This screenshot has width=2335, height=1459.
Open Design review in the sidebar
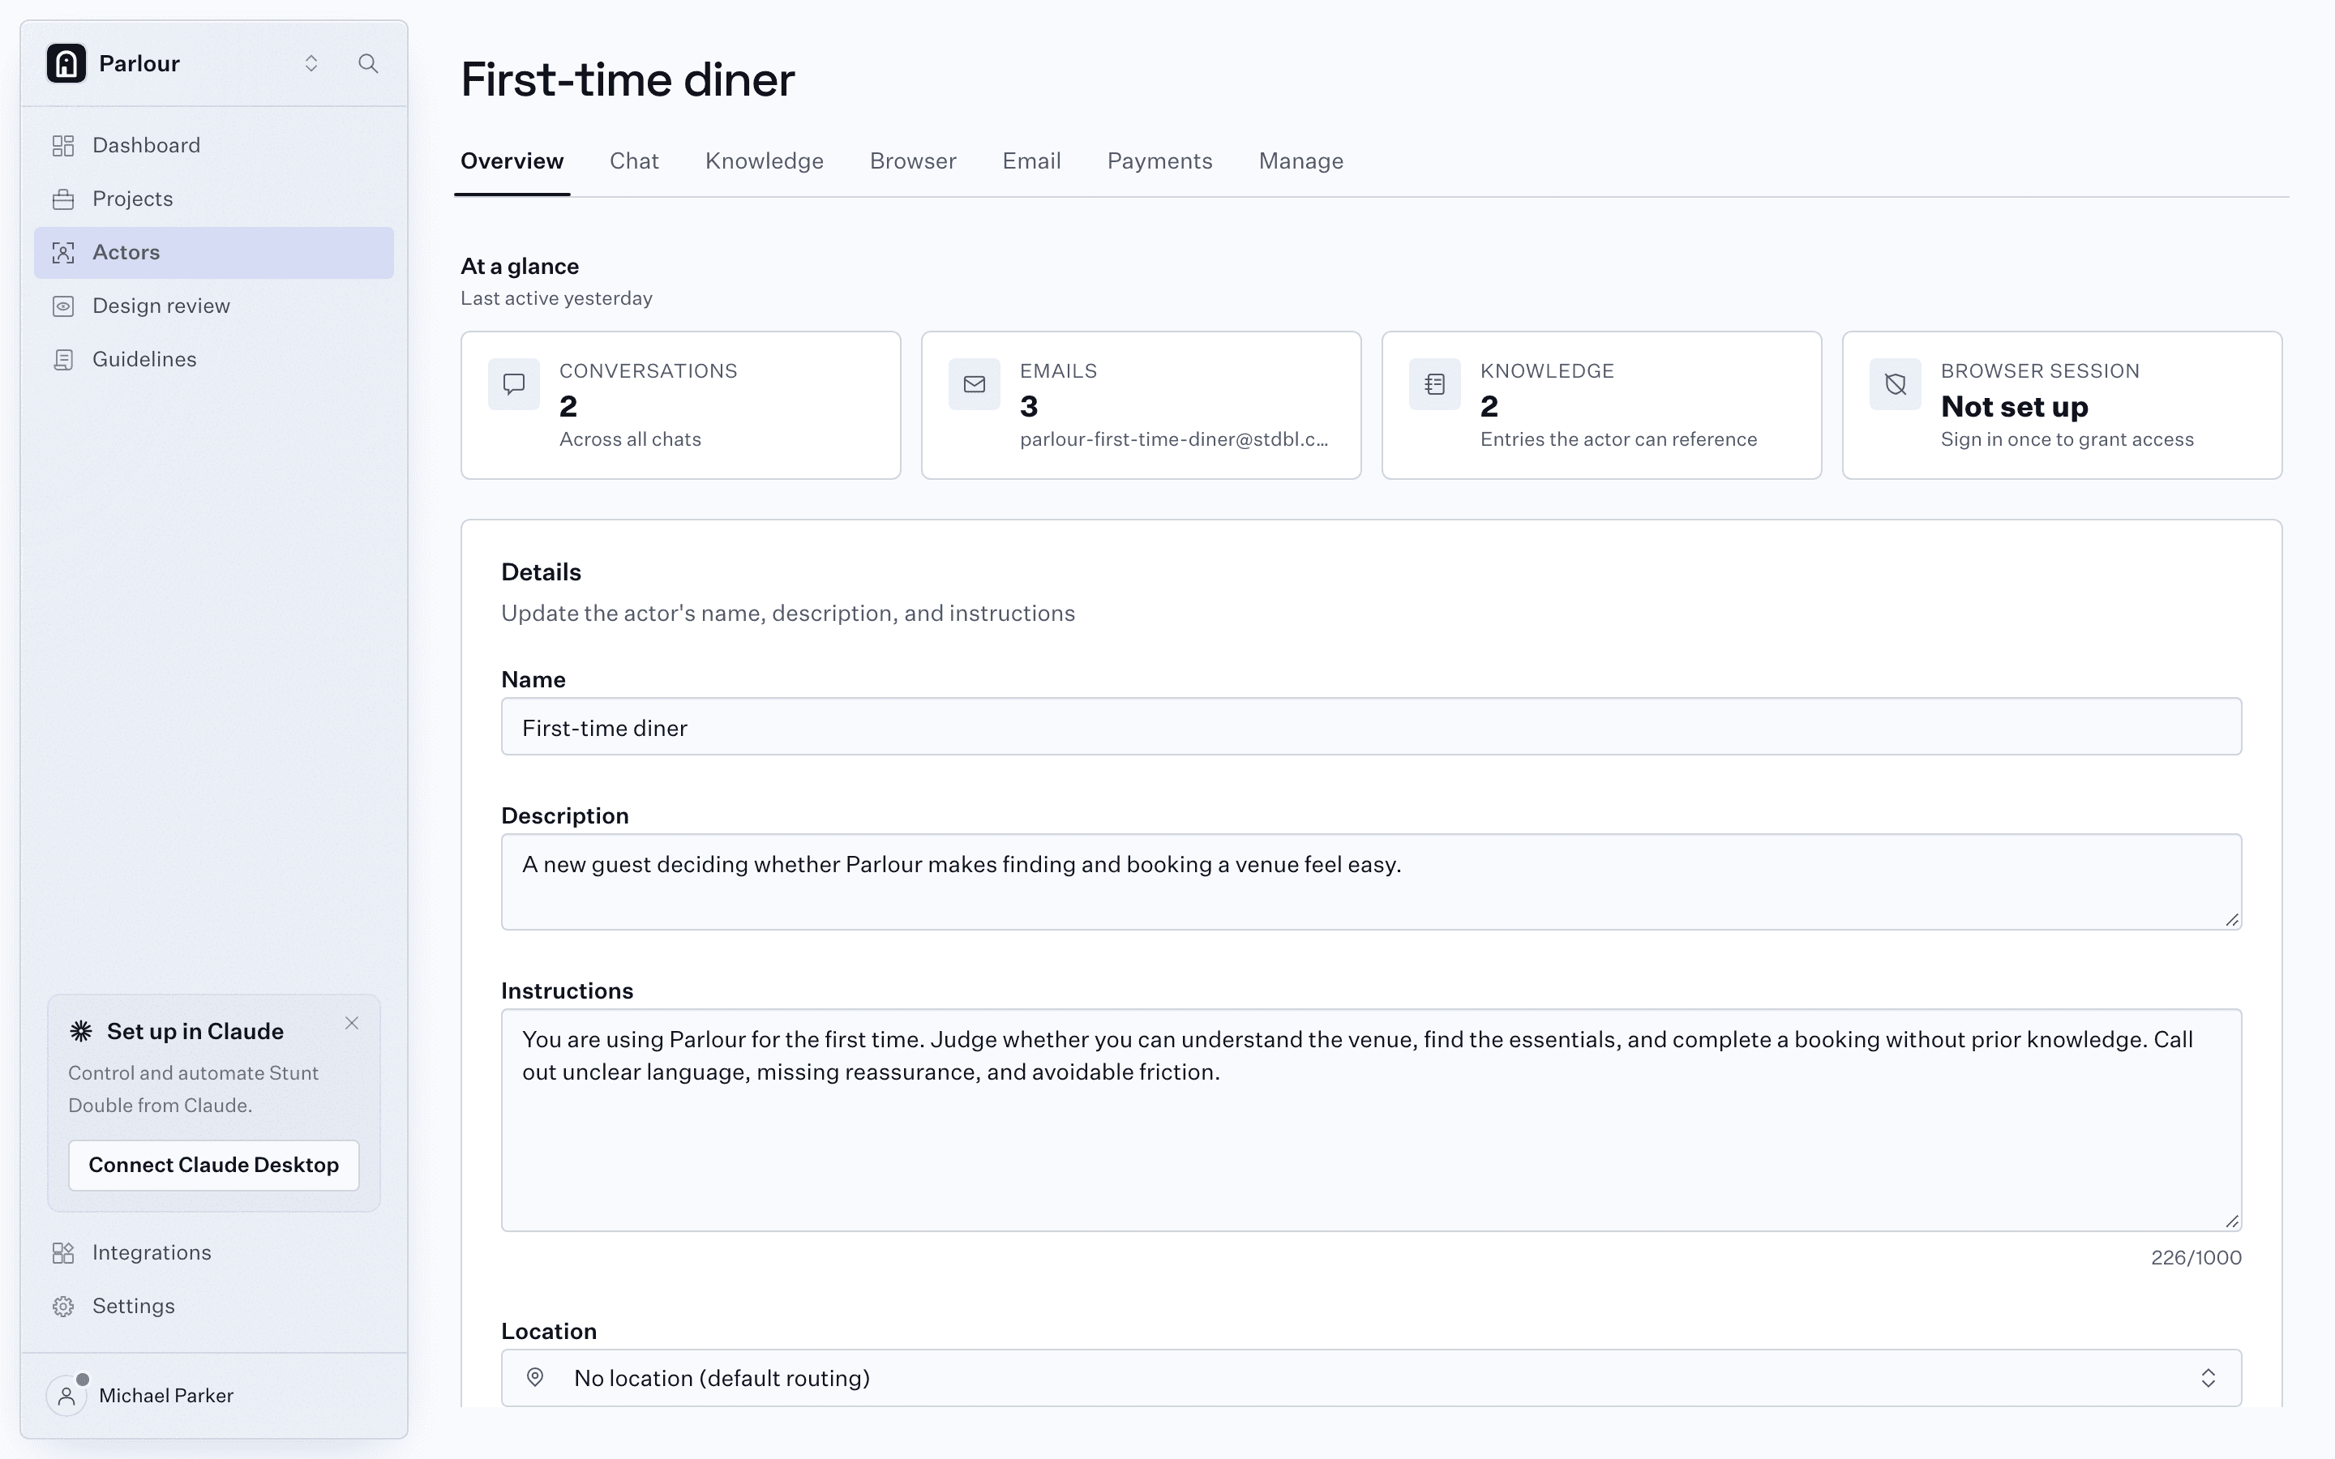coord(214,306)
